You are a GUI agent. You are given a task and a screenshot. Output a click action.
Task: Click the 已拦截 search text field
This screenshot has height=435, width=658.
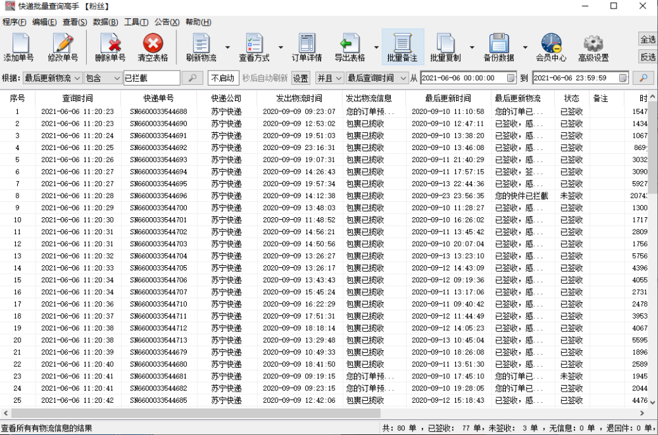tap(151, 78)
